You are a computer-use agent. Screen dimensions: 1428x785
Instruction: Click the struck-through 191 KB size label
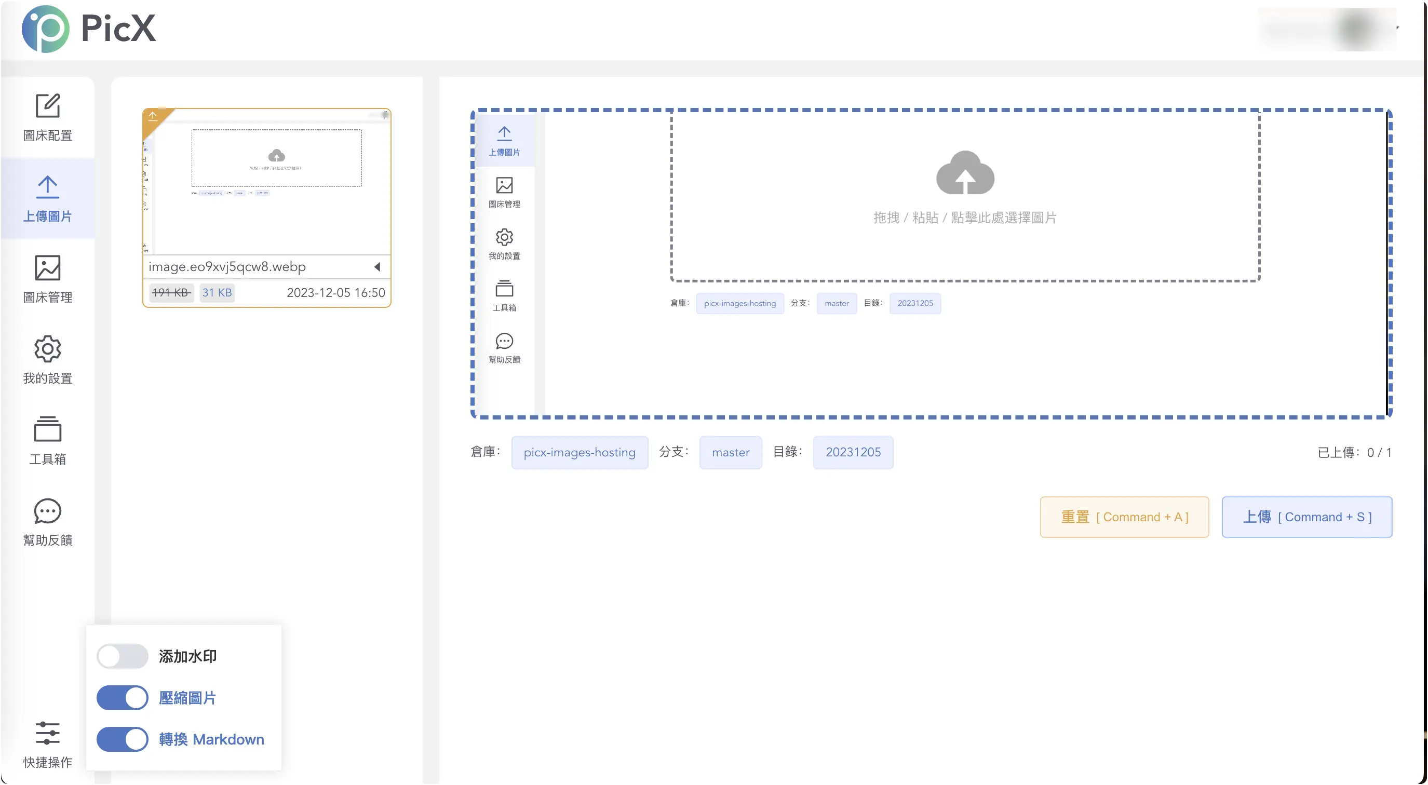pos(171,293)
